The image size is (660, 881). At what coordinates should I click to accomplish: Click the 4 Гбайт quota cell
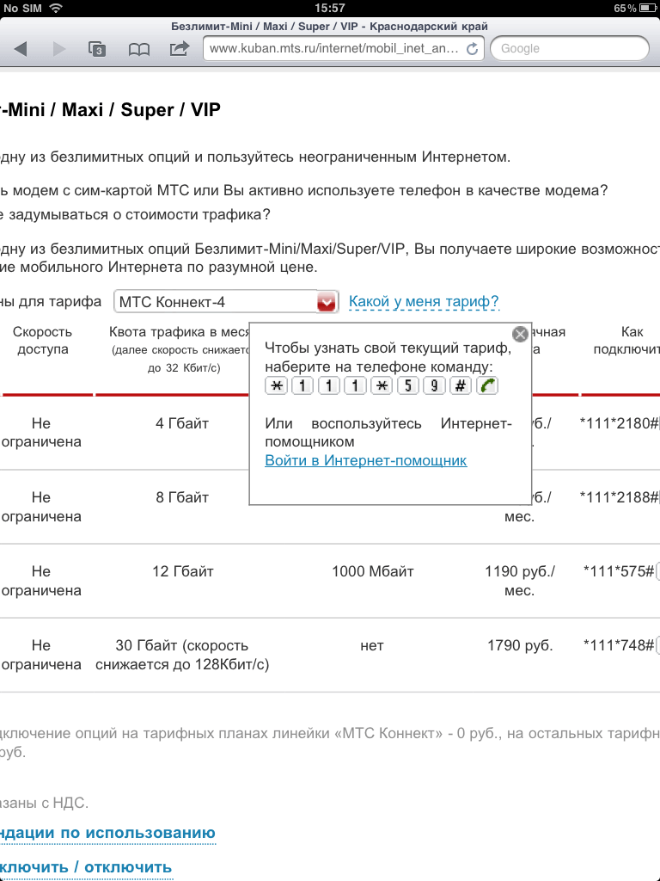pyautogui.click(x=182, y=423)
